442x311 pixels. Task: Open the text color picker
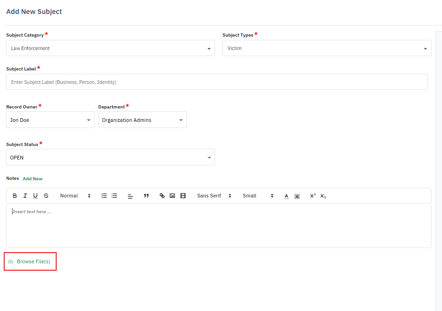(286, 196)
